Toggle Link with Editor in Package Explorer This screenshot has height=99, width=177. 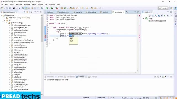[x=27, y=12]
